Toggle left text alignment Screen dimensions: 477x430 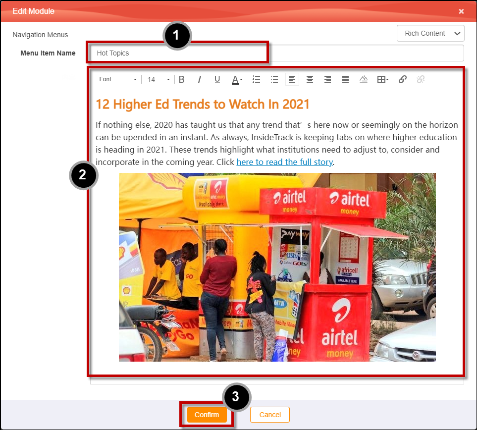click(292, 79)
